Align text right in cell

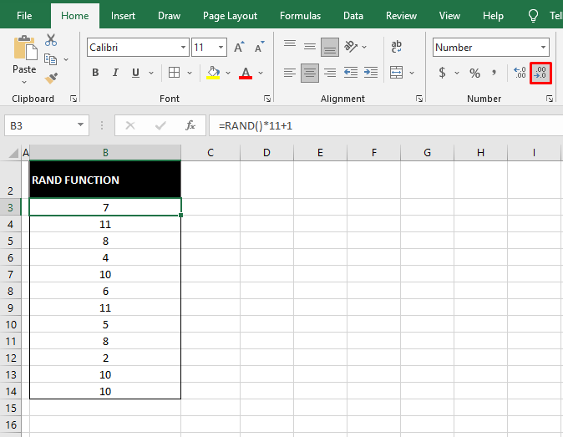coord(330,73)
